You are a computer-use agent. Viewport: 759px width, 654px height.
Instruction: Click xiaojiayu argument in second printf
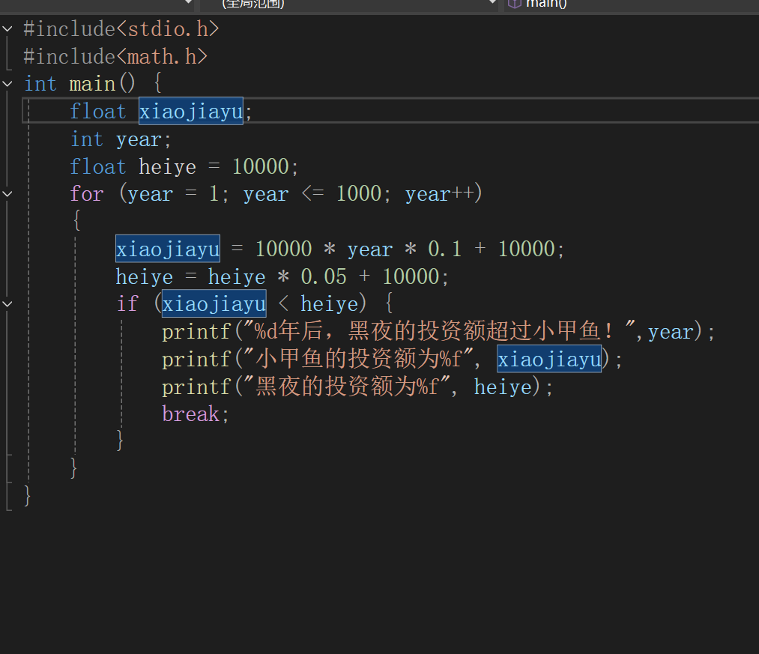click(549, 359)
